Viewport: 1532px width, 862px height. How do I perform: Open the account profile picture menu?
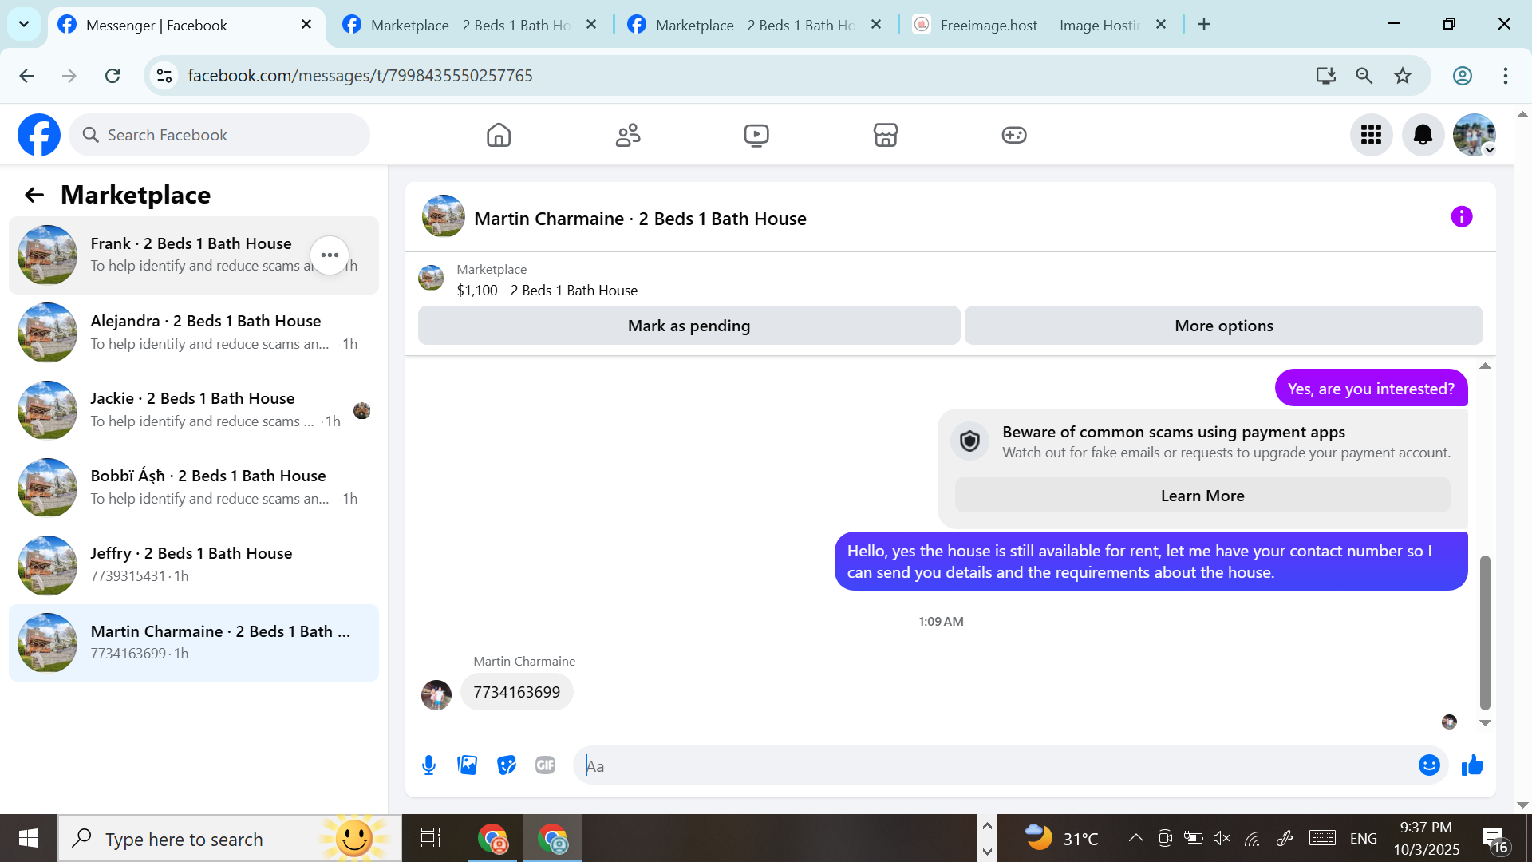[x=1475, y=135]
